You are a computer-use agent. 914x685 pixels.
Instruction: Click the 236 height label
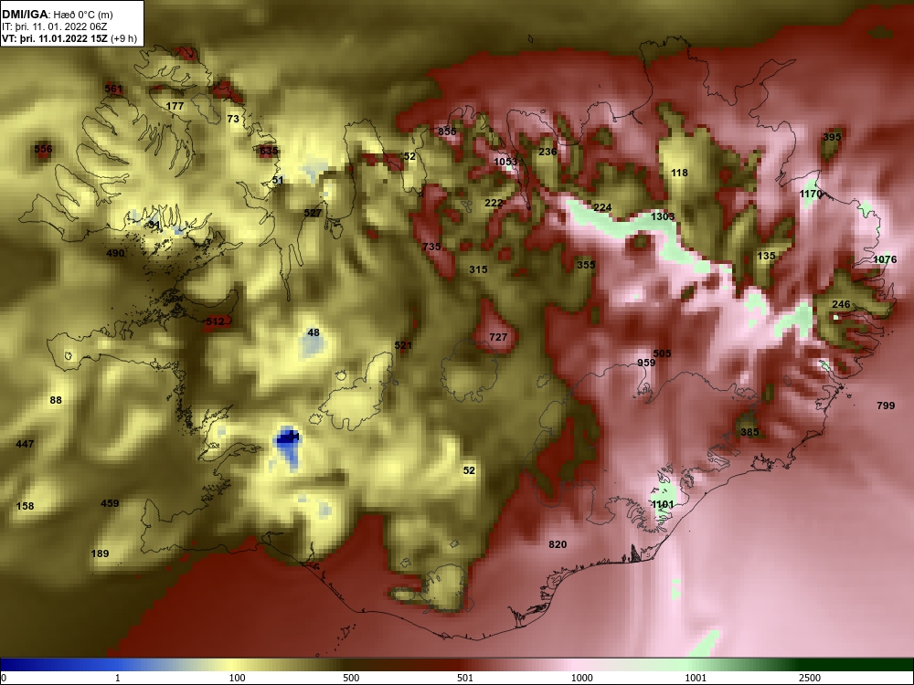[547, 152]
